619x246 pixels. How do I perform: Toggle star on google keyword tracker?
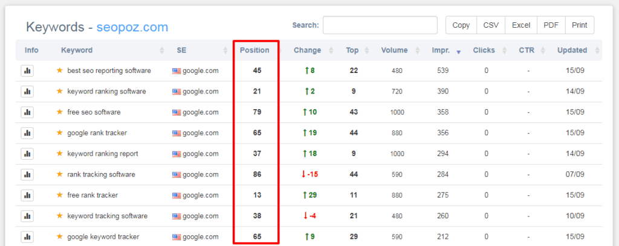tap(60, 236)
